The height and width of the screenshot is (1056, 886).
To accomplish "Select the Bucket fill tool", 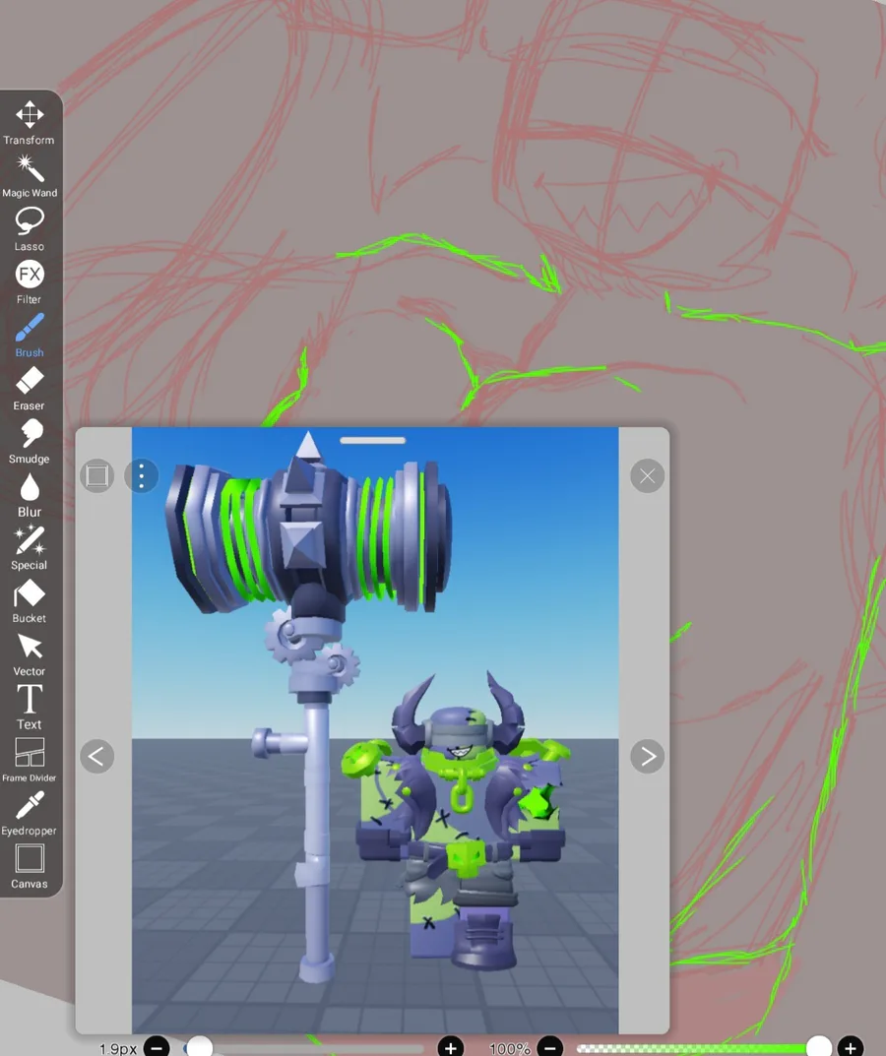I will point(29,601).
